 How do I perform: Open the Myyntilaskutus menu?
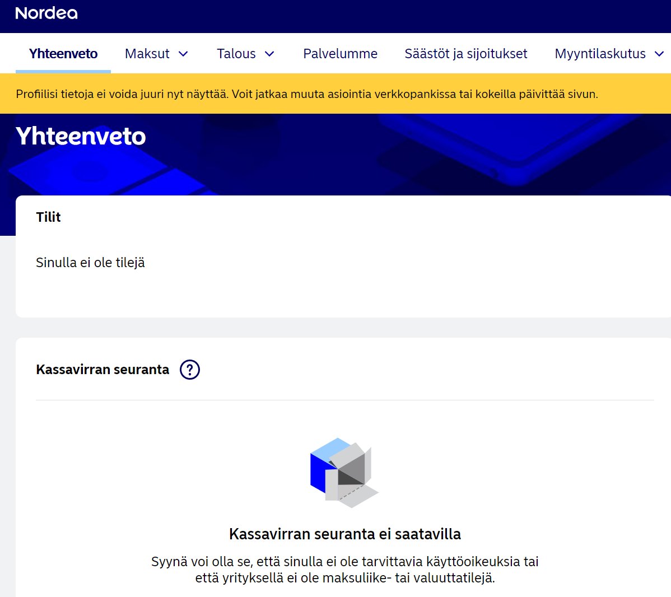(600, 54)
